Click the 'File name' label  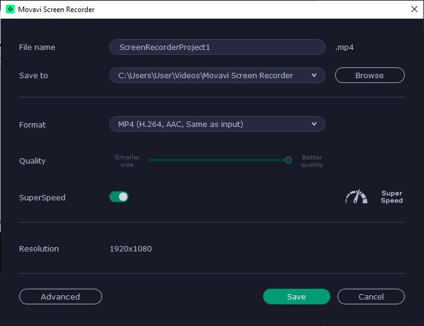click(37, 47)
